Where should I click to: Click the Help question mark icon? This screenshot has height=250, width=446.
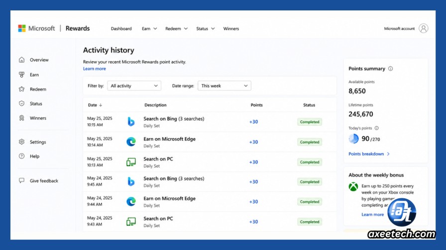tap(21, 156)
